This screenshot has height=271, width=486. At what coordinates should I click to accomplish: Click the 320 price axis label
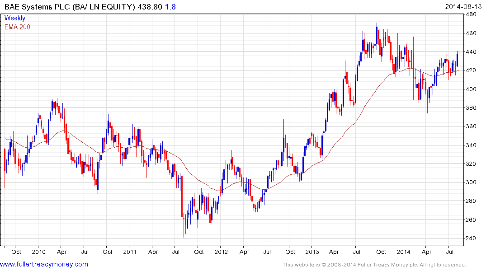pyautogui.click(x=472, y=164)
